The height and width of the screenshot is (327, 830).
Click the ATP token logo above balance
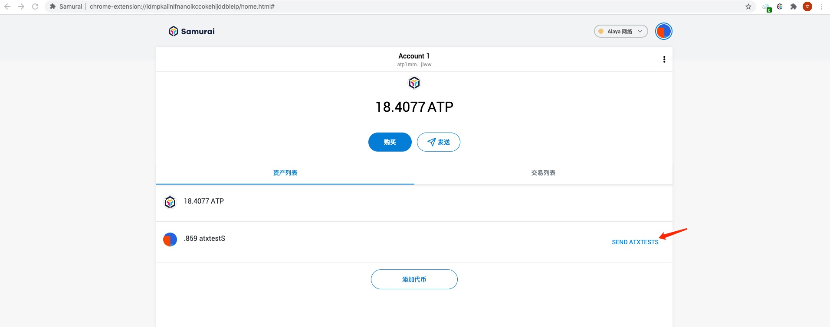coord(414,83)
